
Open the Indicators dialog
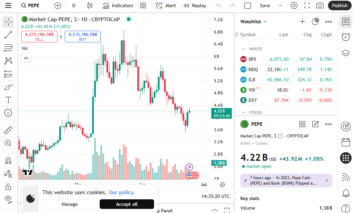click(x=118, y=5)
